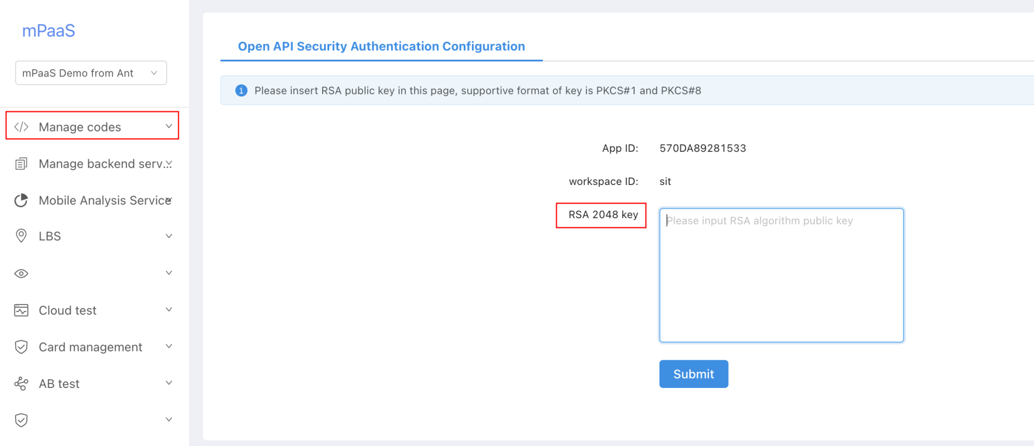
Task: Click the Card management shield icon
Action: 21,347
